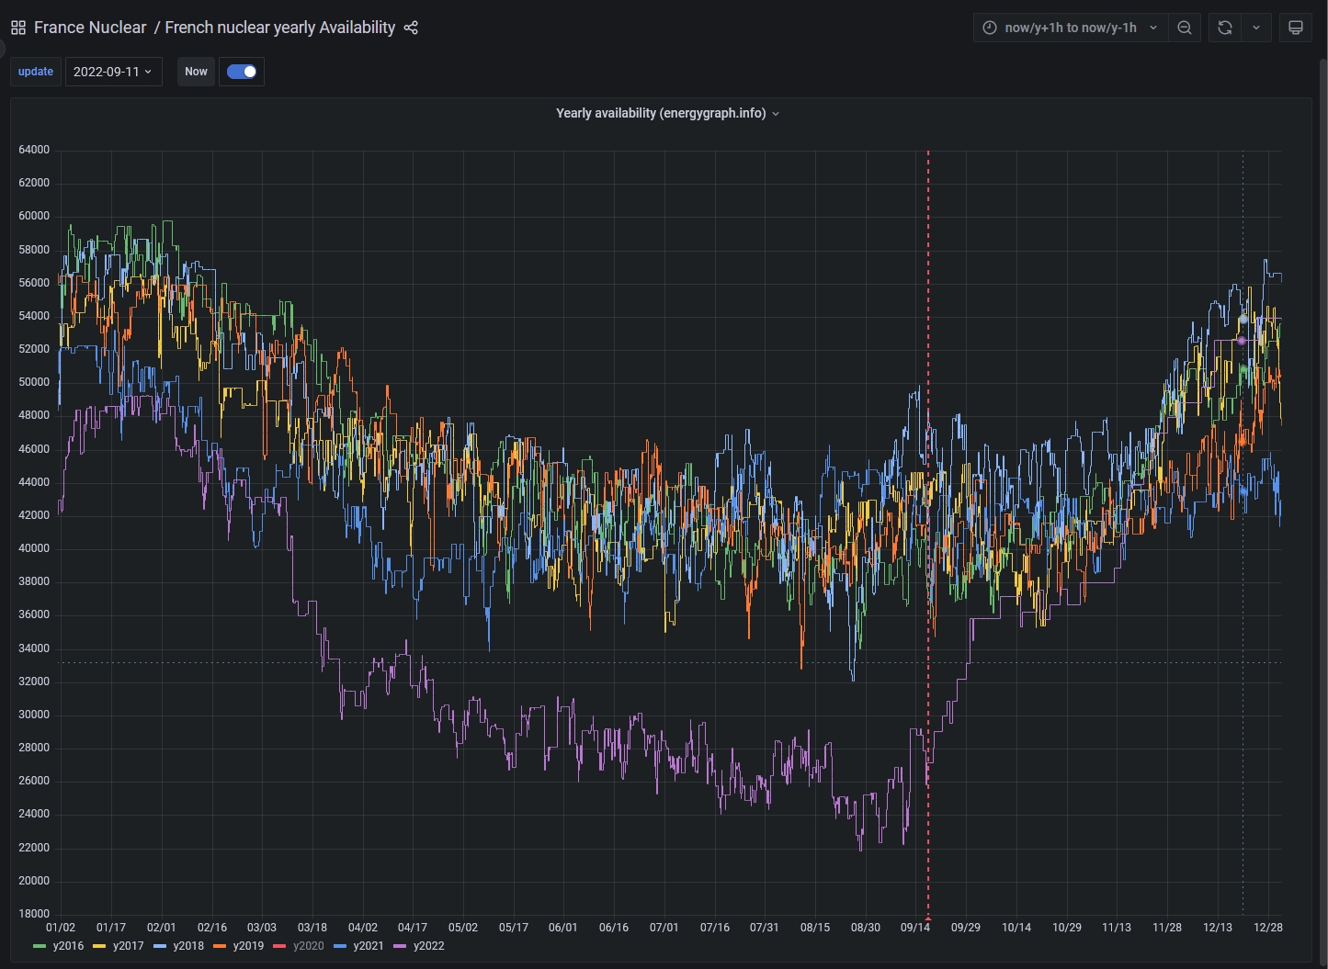Toggle y2016 series in the legend
Image resolution: width=1328 pixels, height=969 pixels.
(x=68, y=946)
